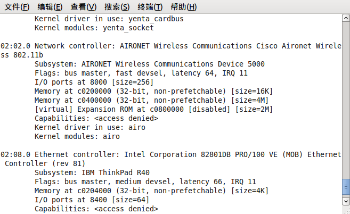Click the 'I/O ports at 8000' line
The height and width of the screenshot is (214, 350).
[94, 82]
